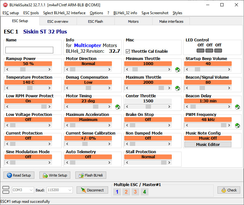Click the Write Setup button
This screenshot has width=244, height=205.
click(x=55, y=175)
